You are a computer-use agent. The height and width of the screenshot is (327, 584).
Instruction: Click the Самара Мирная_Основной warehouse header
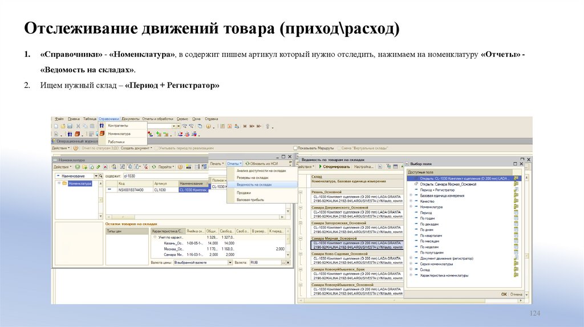click(357, 239)
